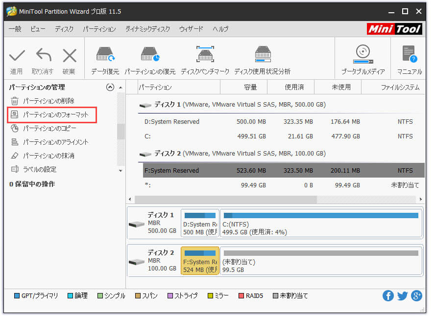Click the Discard (破棄) X icon

click(70, 55)
